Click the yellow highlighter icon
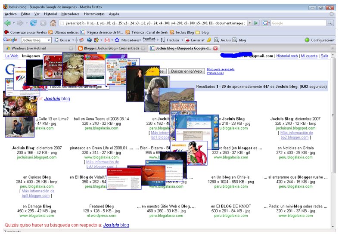 pos(209,40)
